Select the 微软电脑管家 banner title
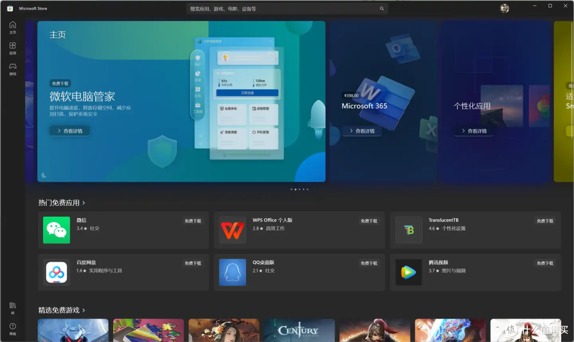The height and width of the screenshot is (342, 574). click(x=82, y=97)
